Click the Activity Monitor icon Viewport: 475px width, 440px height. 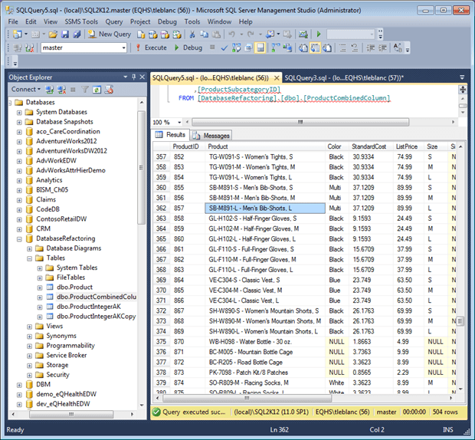[x=303, y=34]
